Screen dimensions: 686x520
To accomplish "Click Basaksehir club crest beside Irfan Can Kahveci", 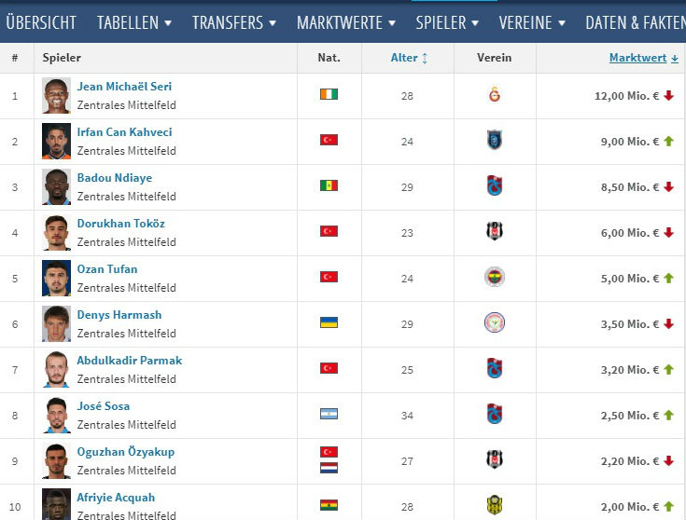I will point(495,140).
